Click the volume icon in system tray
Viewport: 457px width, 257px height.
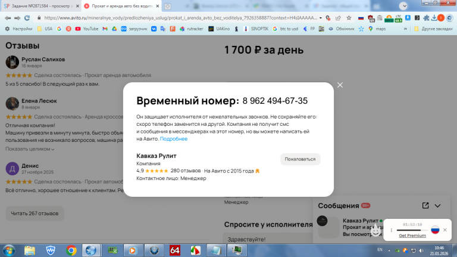point(421,250)
